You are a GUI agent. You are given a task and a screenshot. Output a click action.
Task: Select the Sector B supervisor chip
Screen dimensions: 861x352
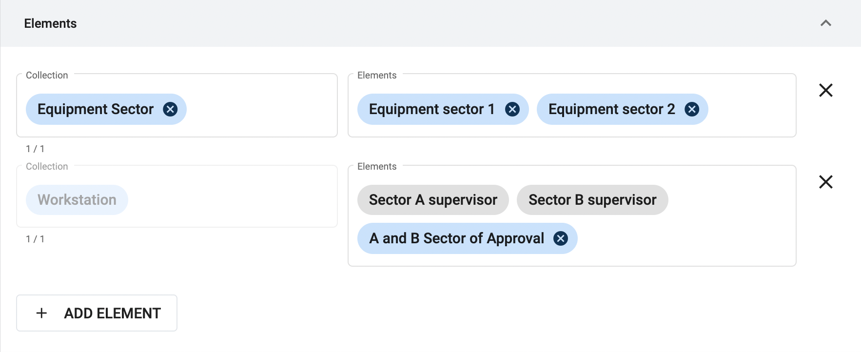(x=592, y=200)
